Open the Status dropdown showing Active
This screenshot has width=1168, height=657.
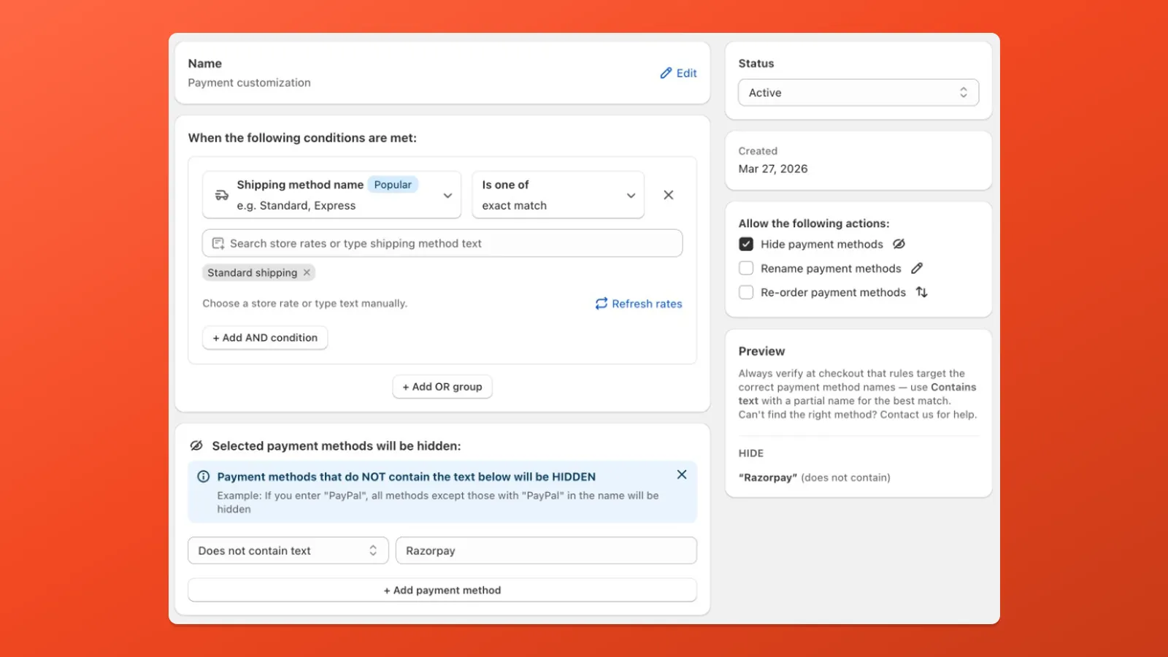[x=858, y=93]
